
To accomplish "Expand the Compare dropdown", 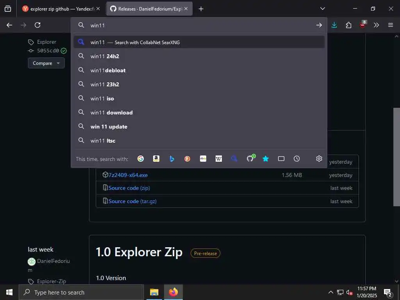I will coord(46,63).
